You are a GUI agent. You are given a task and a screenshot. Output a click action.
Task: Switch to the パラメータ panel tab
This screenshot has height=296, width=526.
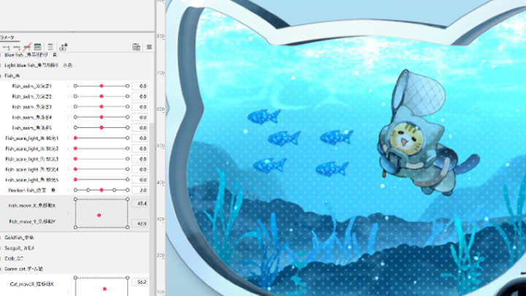point(7,37)
